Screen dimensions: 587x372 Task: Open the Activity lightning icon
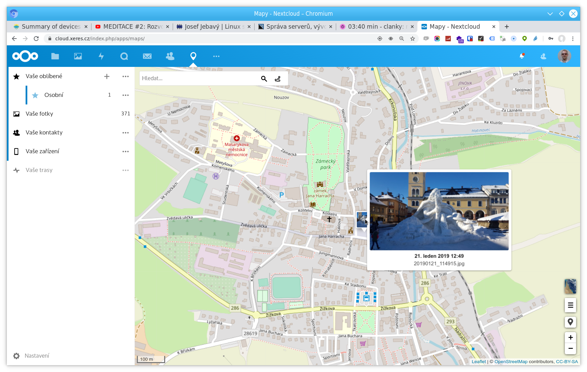click(x=101, y=56)
